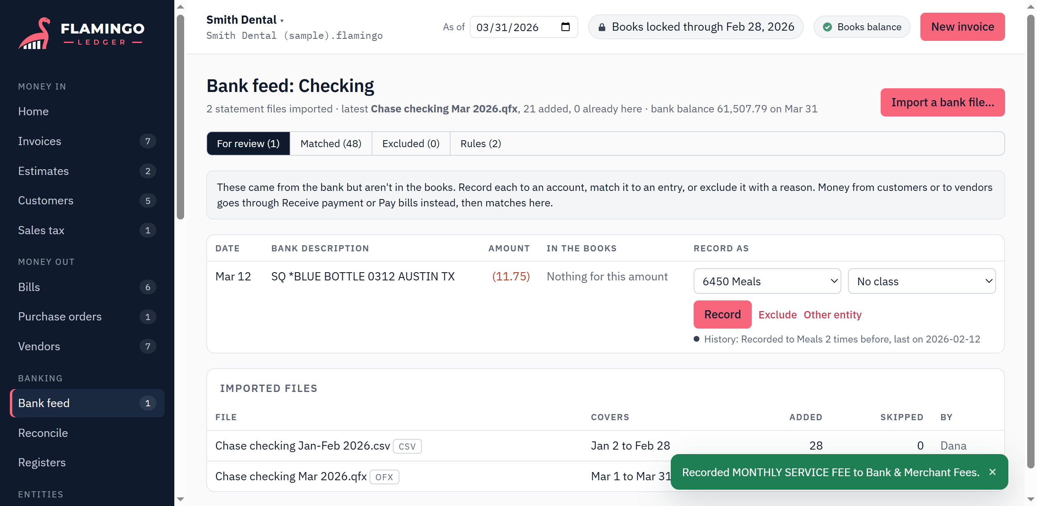1037x506 pixels.
Task: Go to Home in the sidebar
Action: [x=87, y=112]
